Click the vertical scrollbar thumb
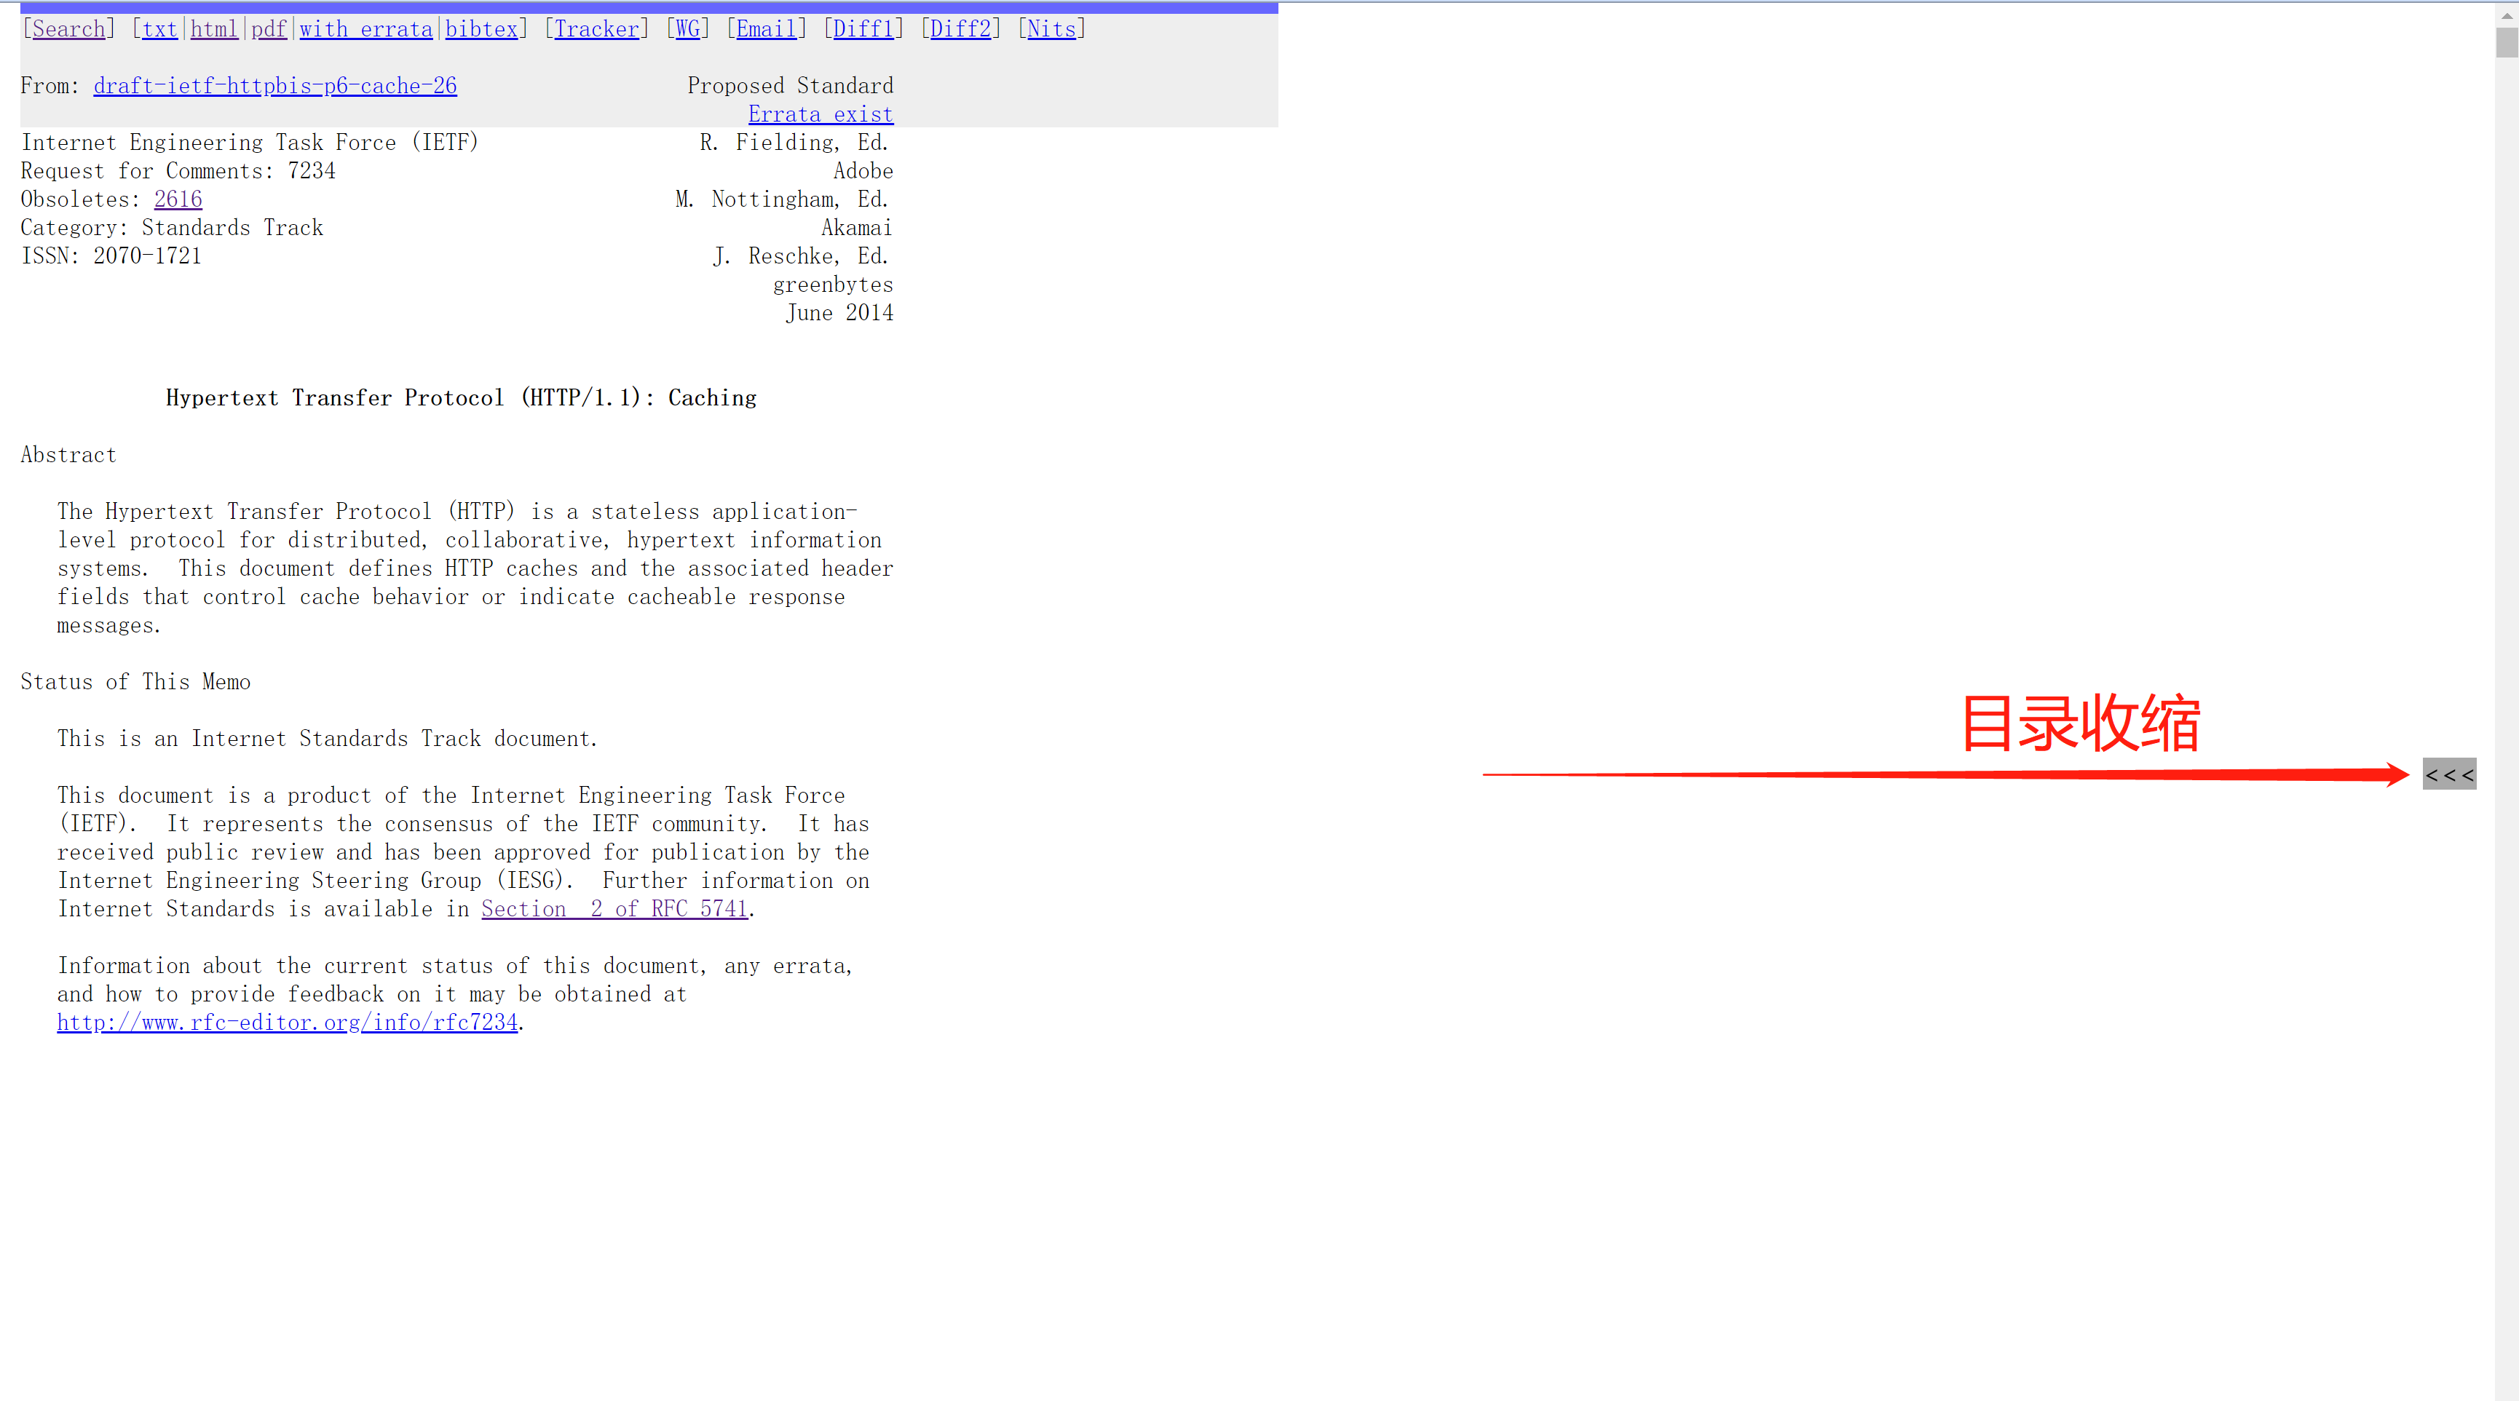The image size is (2519, 1401). point(2507,43)
